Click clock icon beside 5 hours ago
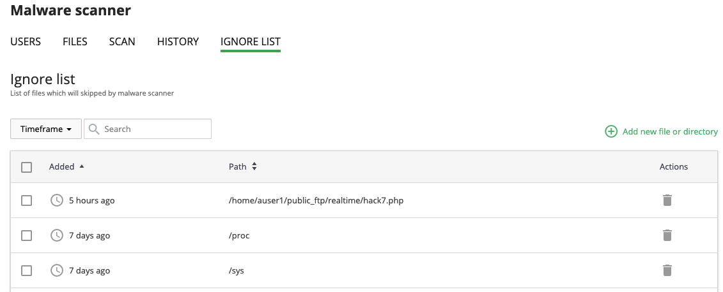Image resolution: width=723 pixels, height=292 pixels. click(57, 200)
